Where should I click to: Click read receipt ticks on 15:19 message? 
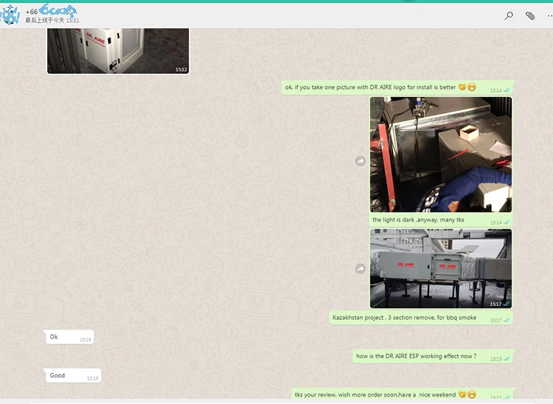(507, 359)
